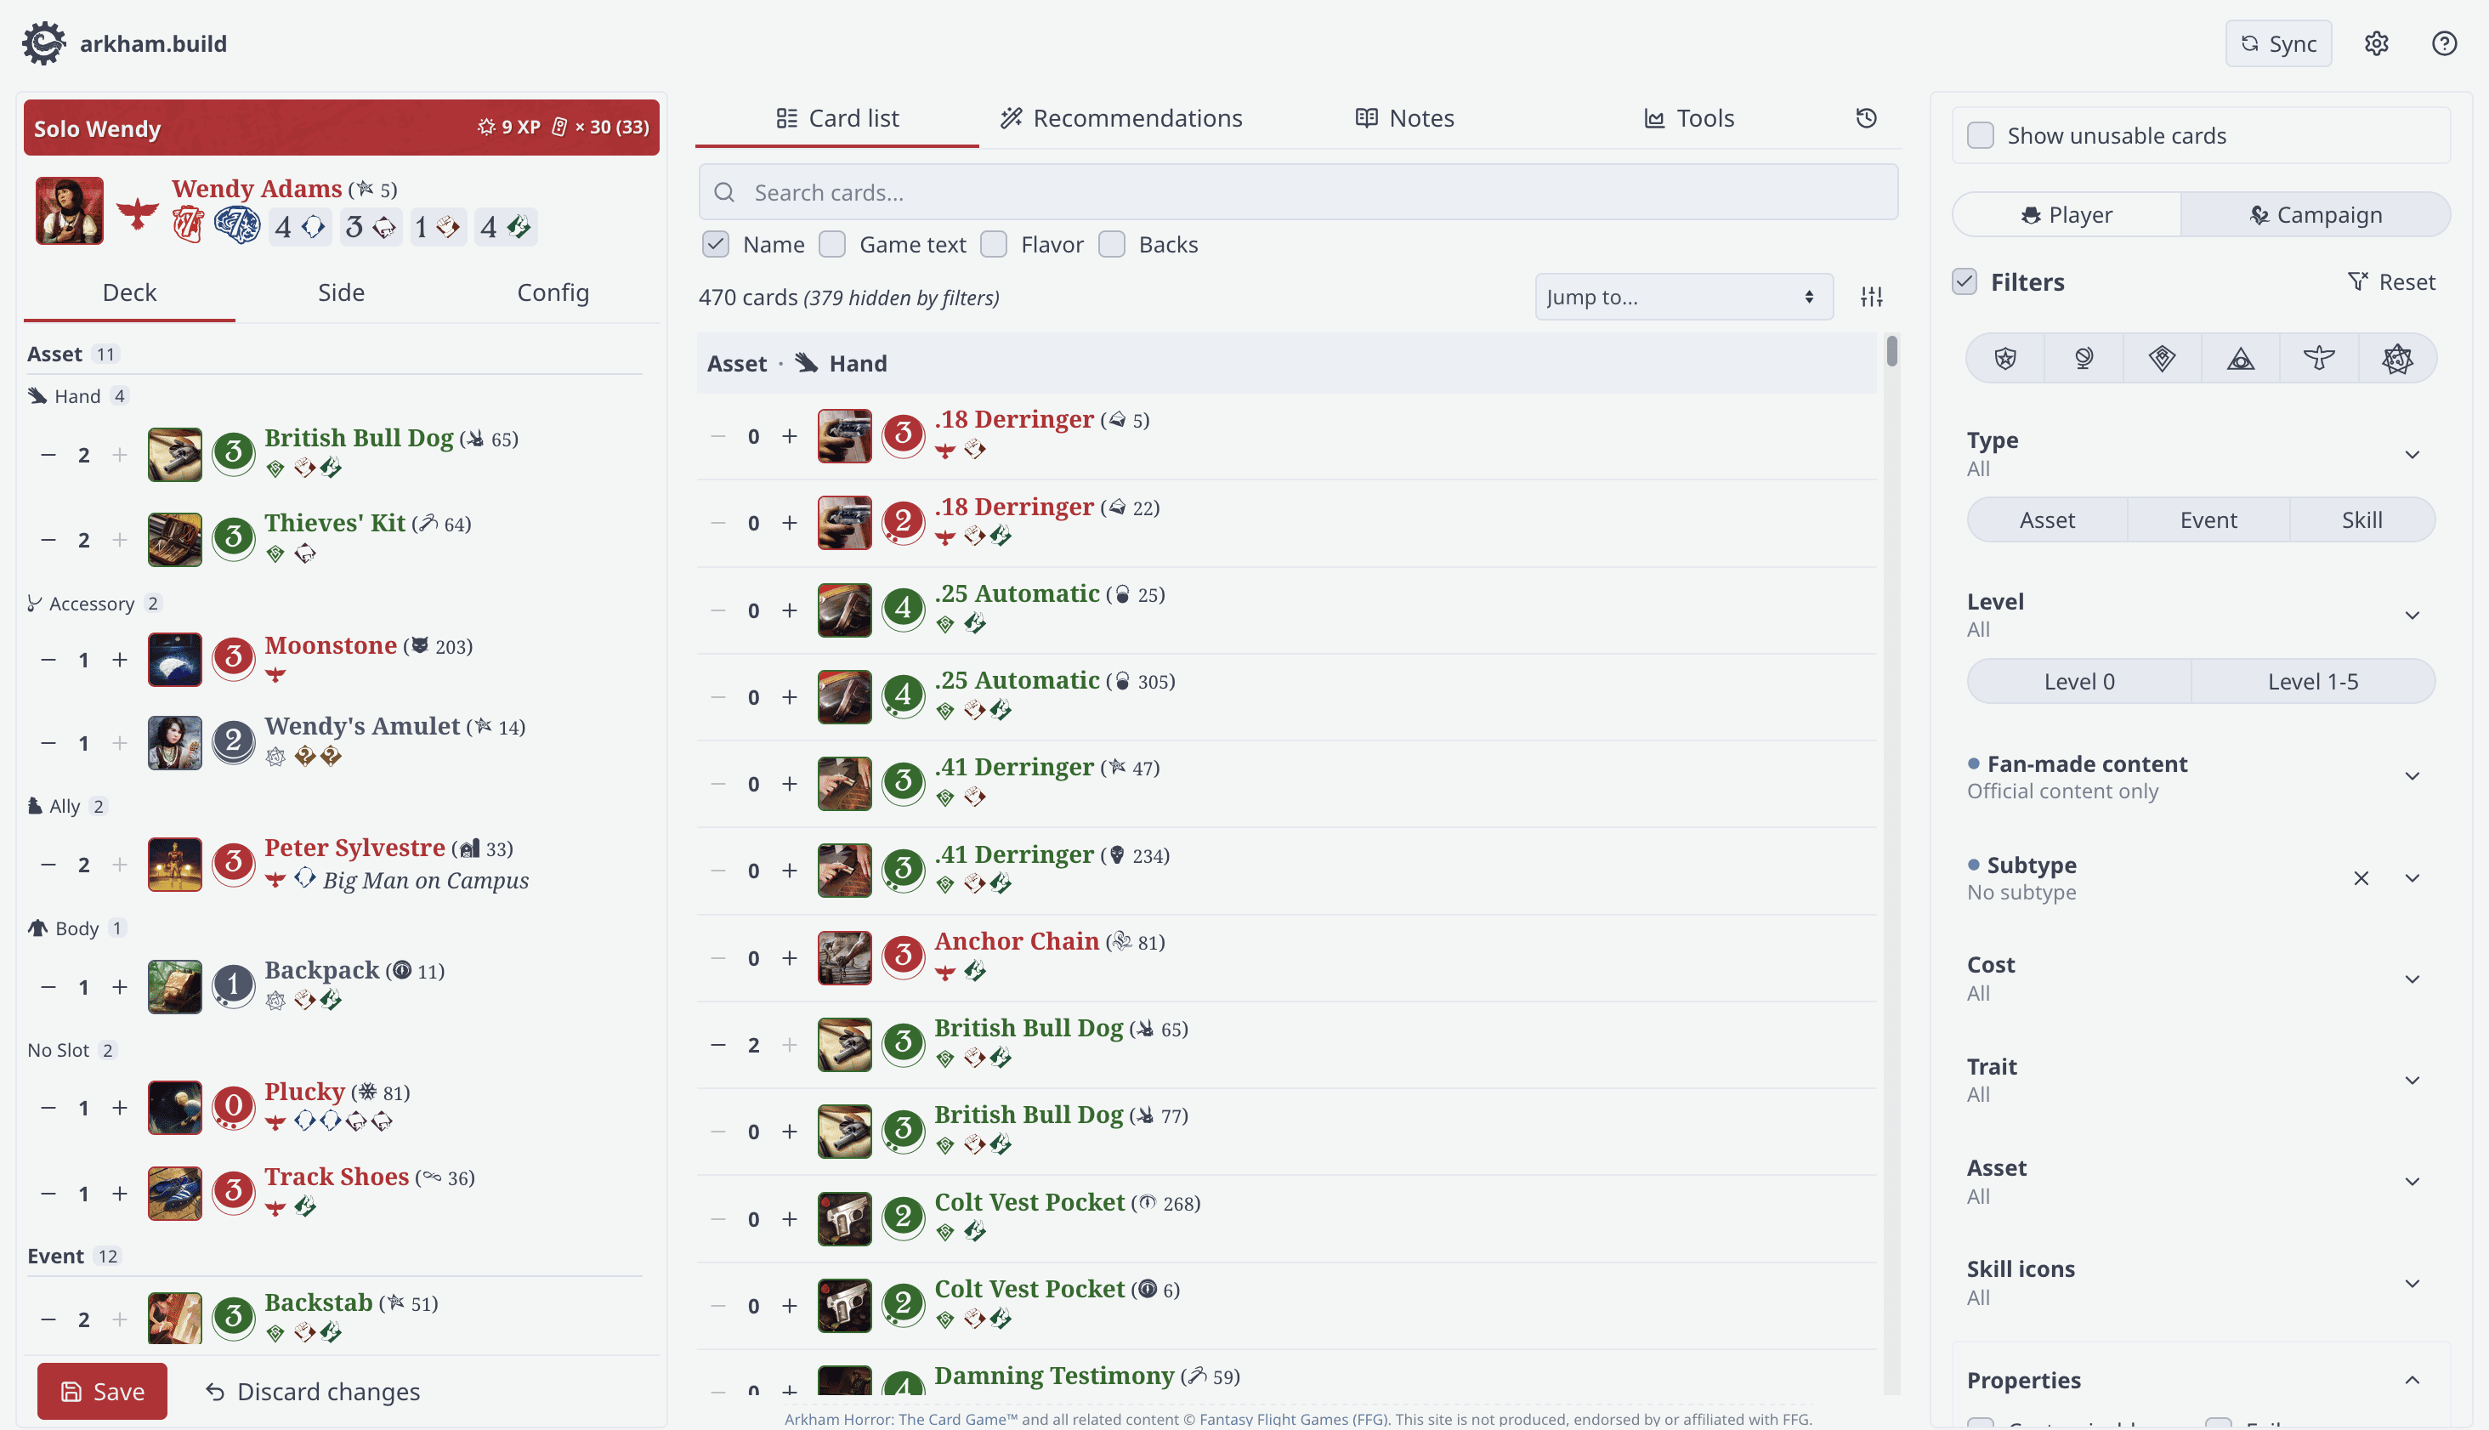Open the Peter Sylvestre card link

pos(354,847)
